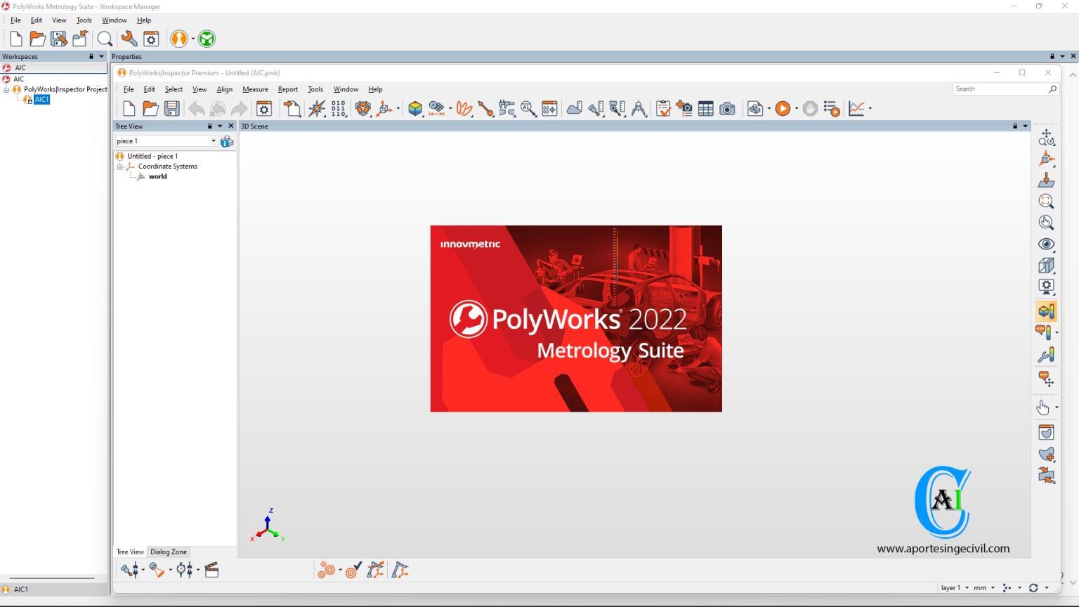Open the report table creation tool
1079x607 pixels.
[x=705, y=108]
